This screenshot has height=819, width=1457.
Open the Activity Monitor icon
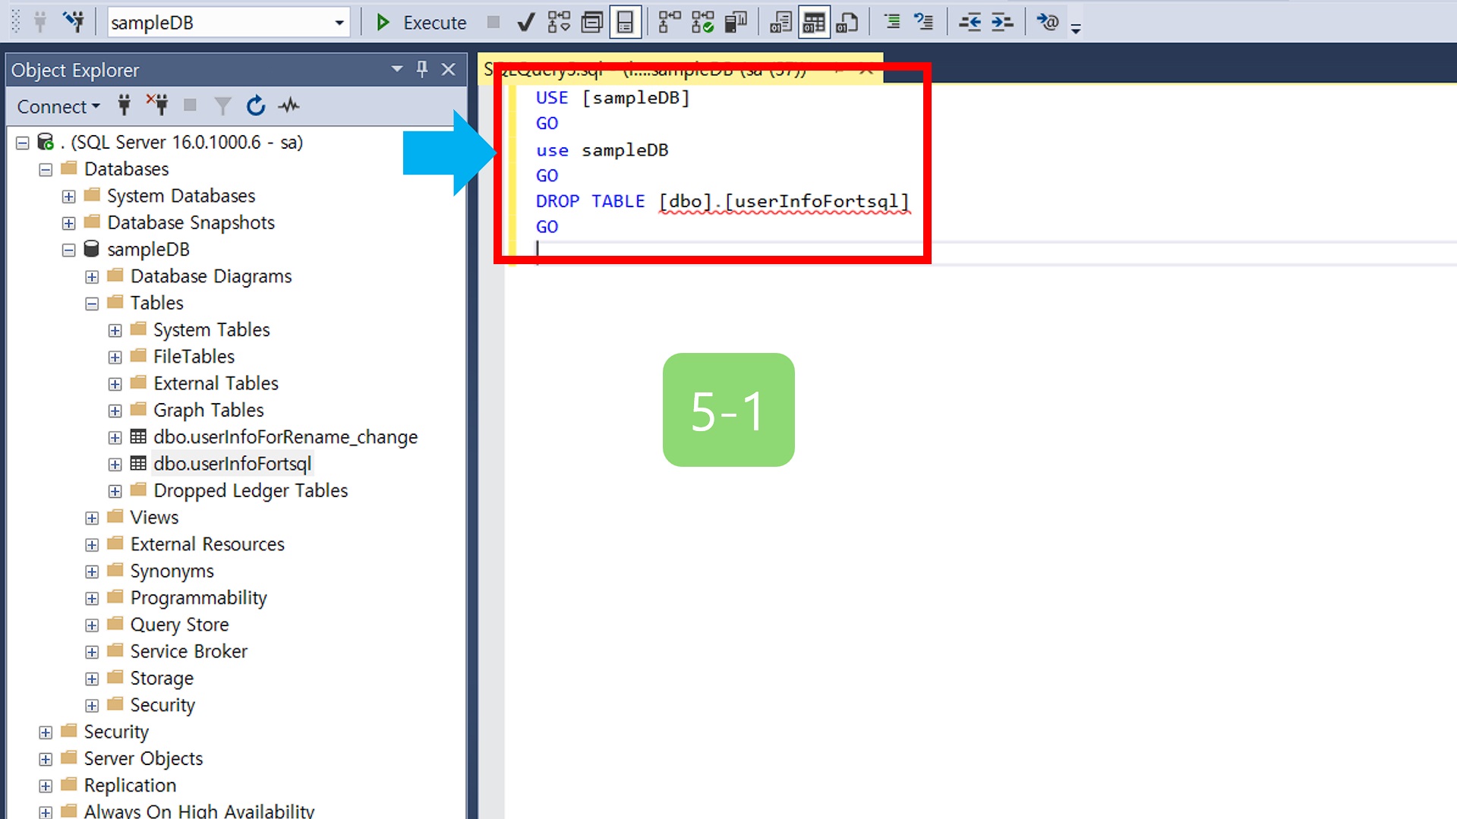pos(289,106)
